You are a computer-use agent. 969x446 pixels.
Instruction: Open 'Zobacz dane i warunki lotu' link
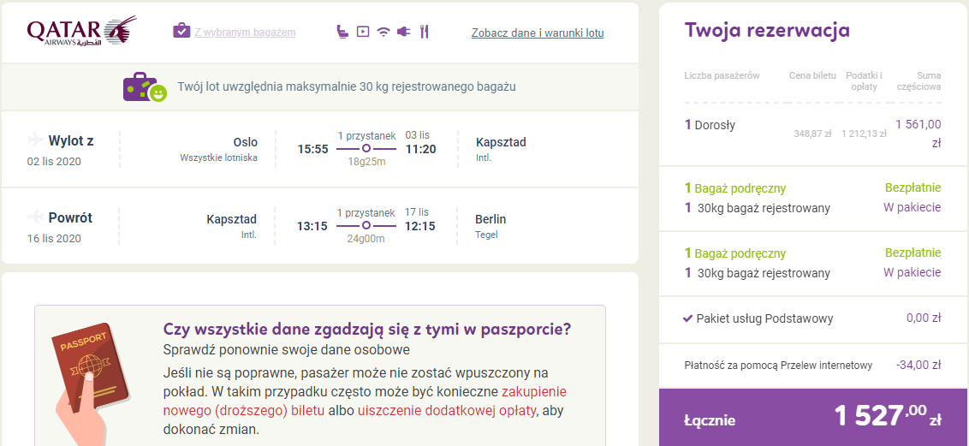[538, 33]
